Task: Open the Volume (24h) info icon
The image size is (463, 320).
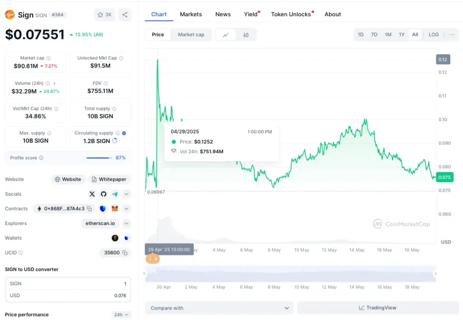Action: tap(48, 84)
